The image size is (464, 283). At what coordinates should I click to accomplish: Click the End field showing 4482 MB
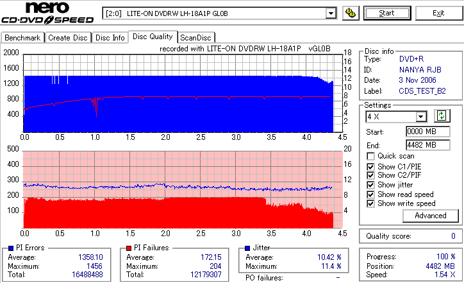coord(428,145)
